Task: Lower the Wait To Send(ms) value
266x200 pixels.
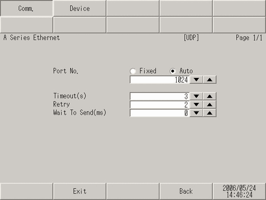Action: click(196, 113)
